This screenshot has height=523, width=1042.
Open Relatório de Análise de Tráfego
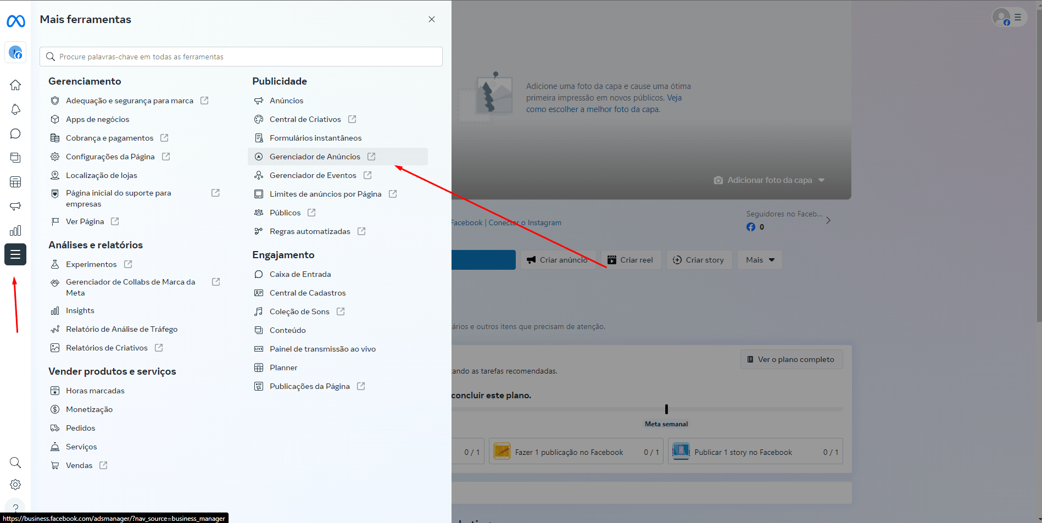(122, 329)
